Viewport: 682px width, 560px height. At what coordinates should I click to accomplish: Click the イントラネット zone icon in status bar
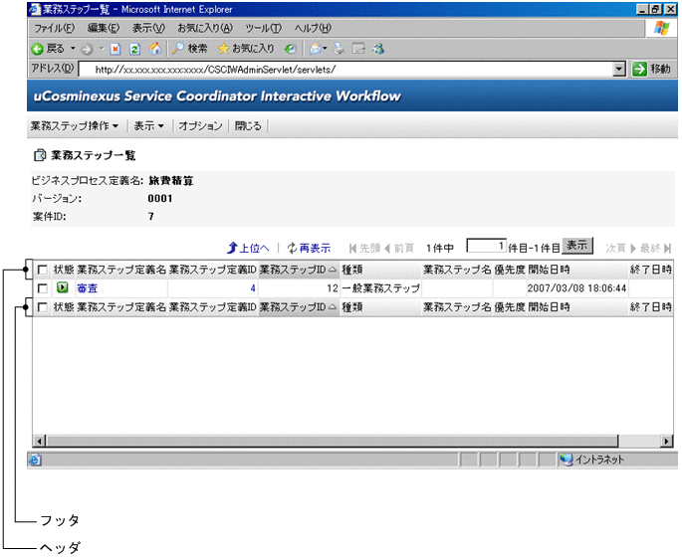pyautogui.click(x=566, y=460)
